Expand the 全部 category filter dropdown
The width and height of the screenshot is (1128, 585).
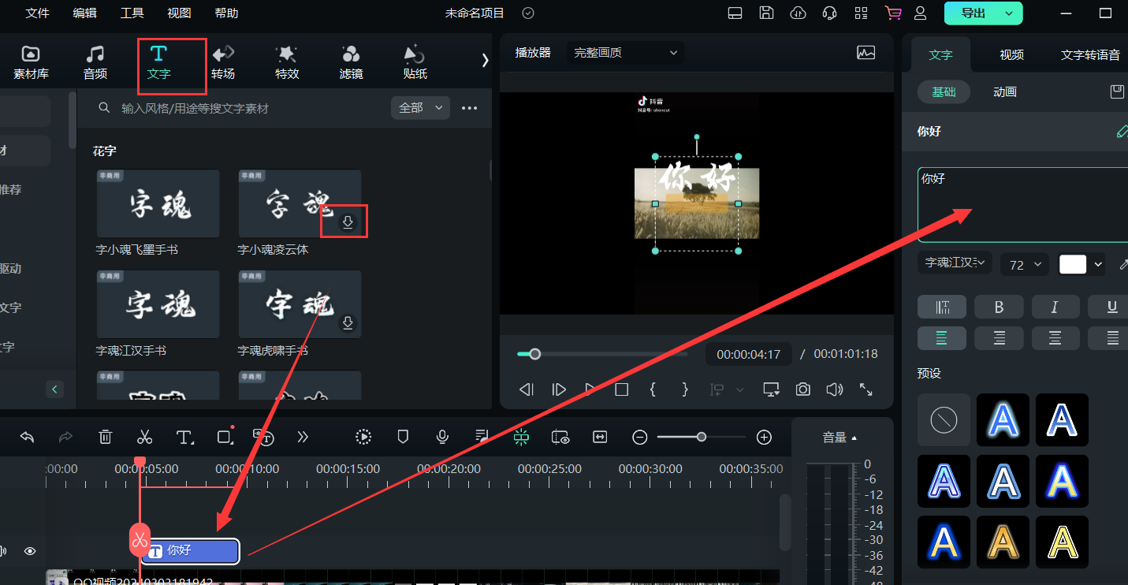pos(420,107)
